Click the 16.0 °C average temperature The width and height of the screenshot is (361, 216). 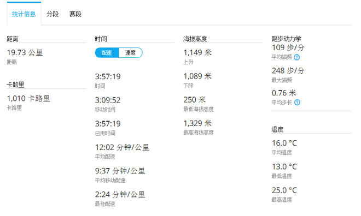click(x=284, y=143)
